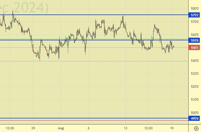
Task: Select the horizontal line at 575'2
Action: coord(89,15)
